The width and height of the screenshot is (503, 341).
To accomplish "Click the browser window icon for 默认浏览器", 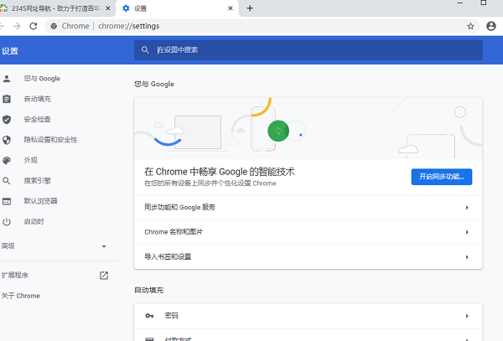I will (x=7, y=201).
